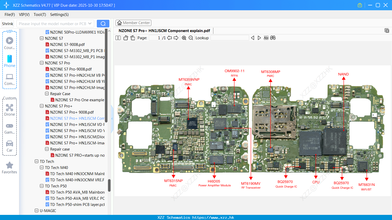Open NZONE 50Pro-LLDM699E1 file

(77, 32)
